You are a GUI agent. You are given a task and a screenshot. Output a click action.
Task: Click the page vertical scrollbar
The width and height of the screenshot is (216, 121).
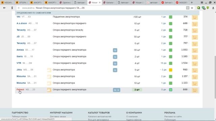coord(215,77)
